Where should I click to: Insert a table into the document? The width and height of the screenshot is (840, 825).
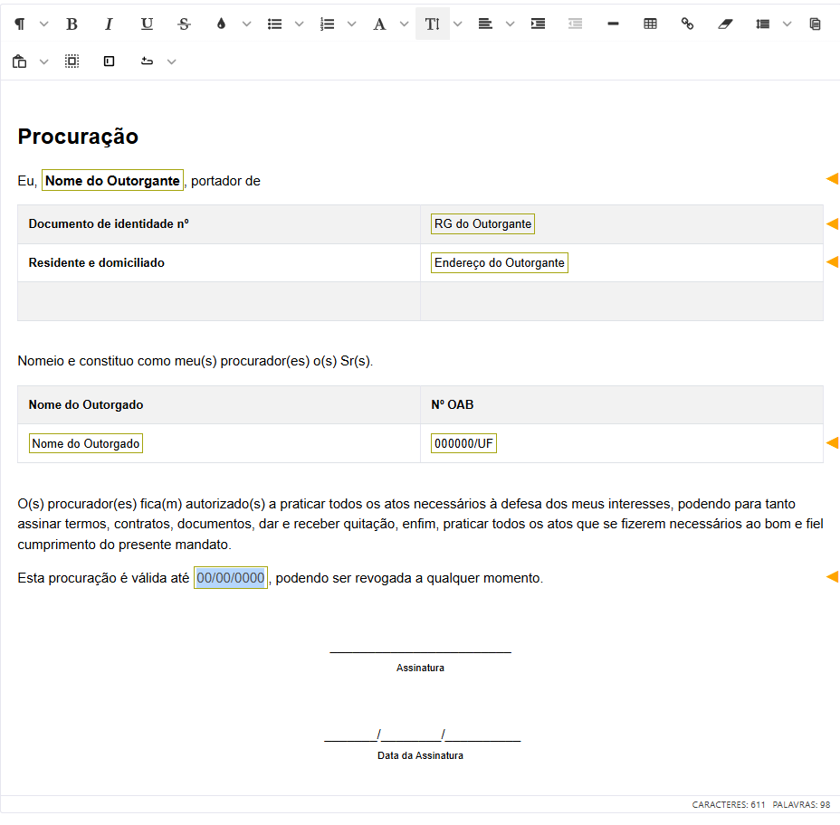650,24
